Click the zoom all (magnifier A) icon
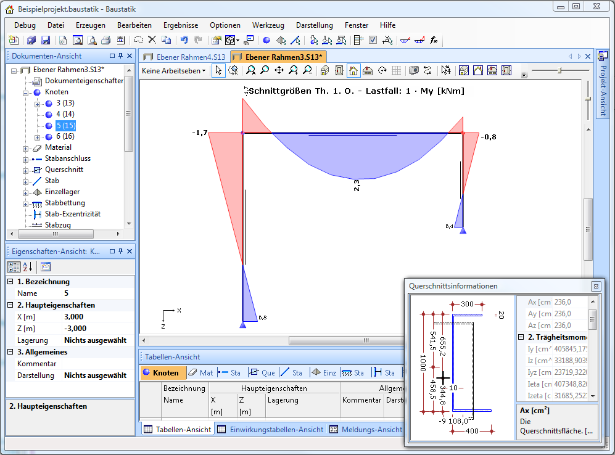615x455 pixels. [x=250, y=70]
